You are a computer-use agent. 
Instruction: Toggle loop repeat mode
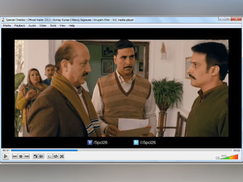[56, 156]
